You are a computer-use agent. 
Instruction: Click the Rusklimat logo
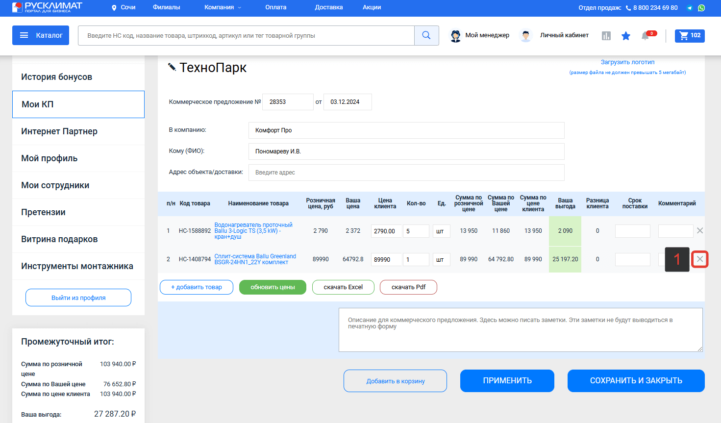[x=47, y=7]
